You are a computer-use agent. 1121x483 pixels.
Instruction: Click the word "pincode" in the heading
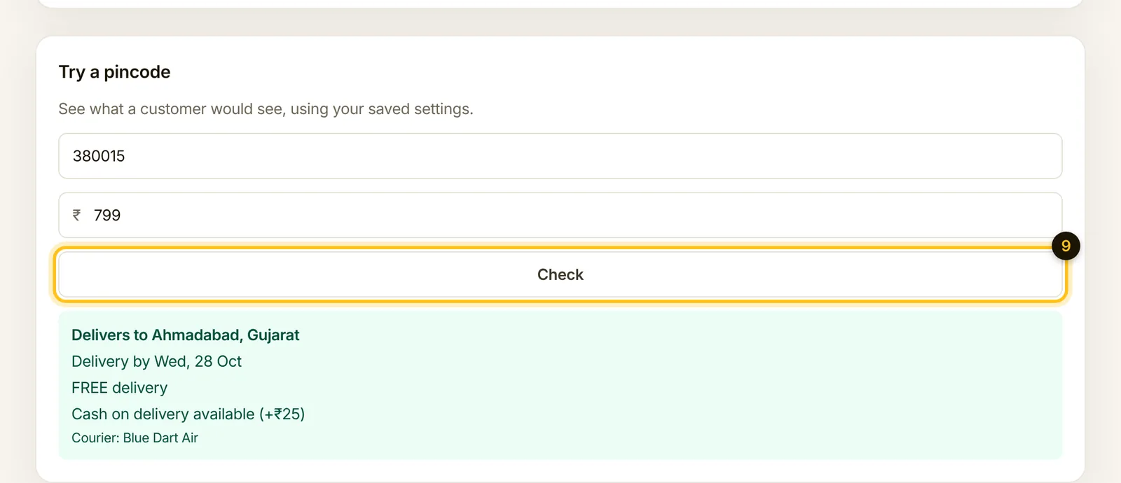pyautogui.click(x=137, y=73)
